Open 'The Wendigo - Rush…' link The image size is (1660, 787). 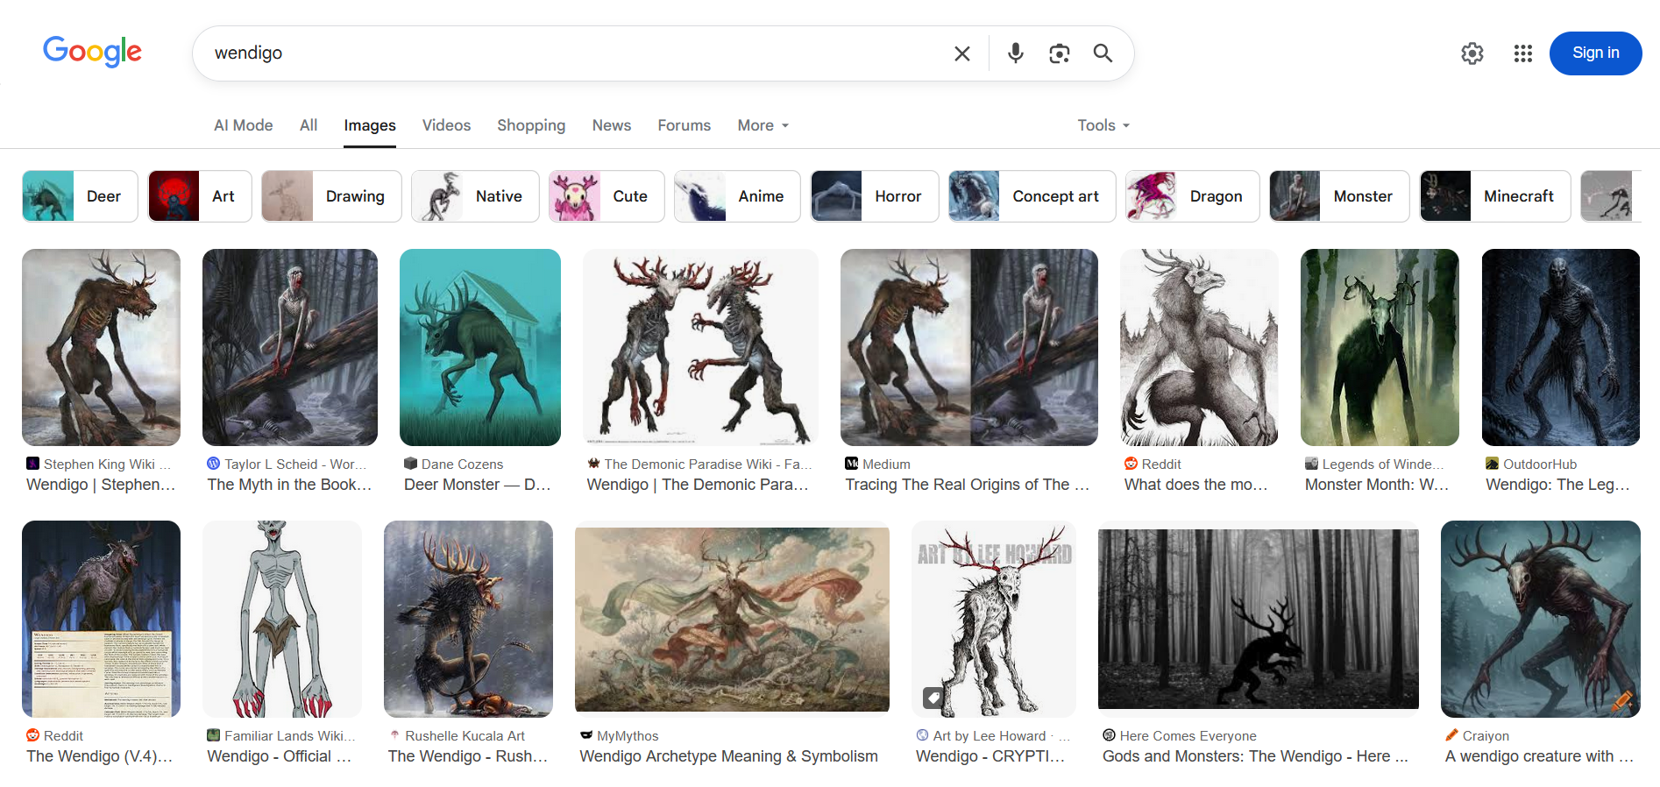click(468, 756)
